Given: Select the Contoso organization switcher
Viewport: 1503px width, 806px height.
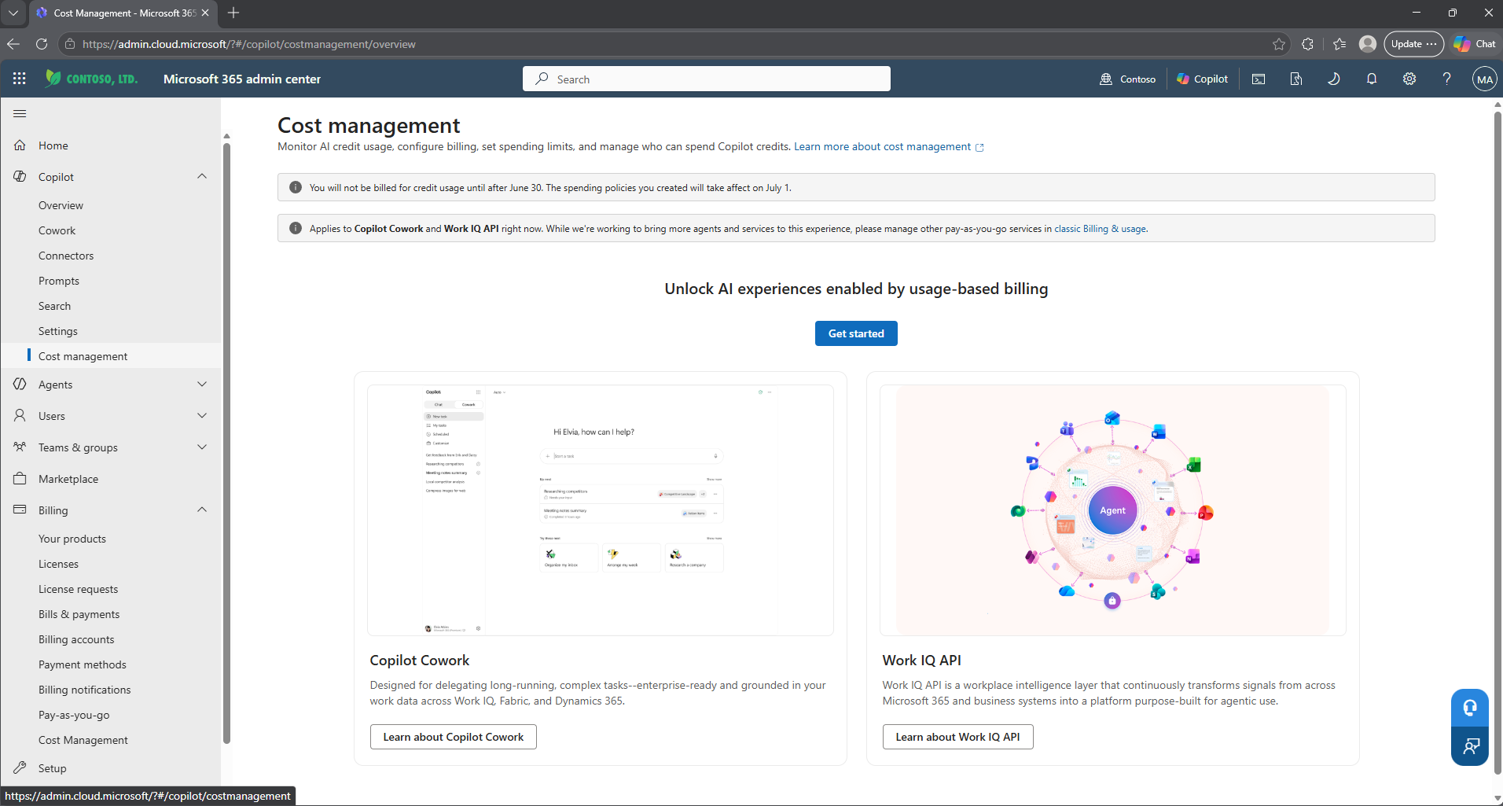Looking at the screenshot, I should (1128, 79).
